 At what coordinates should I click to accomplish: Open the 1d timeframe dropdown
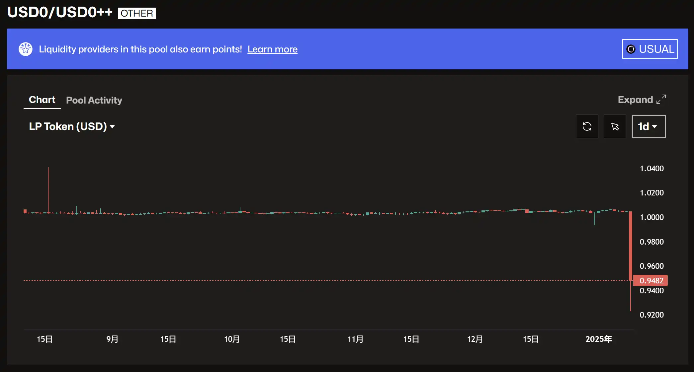click(649, 126)
